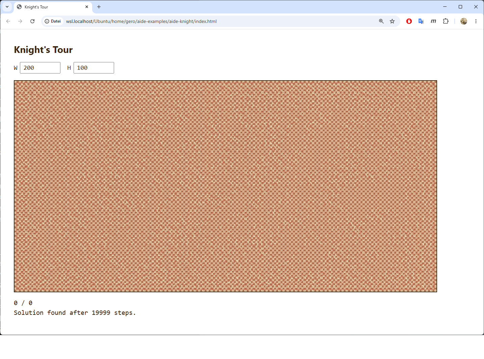Open the tab search dropdown arrow
The height and width of the screenshot is (359, 484).
click(7, 7)
